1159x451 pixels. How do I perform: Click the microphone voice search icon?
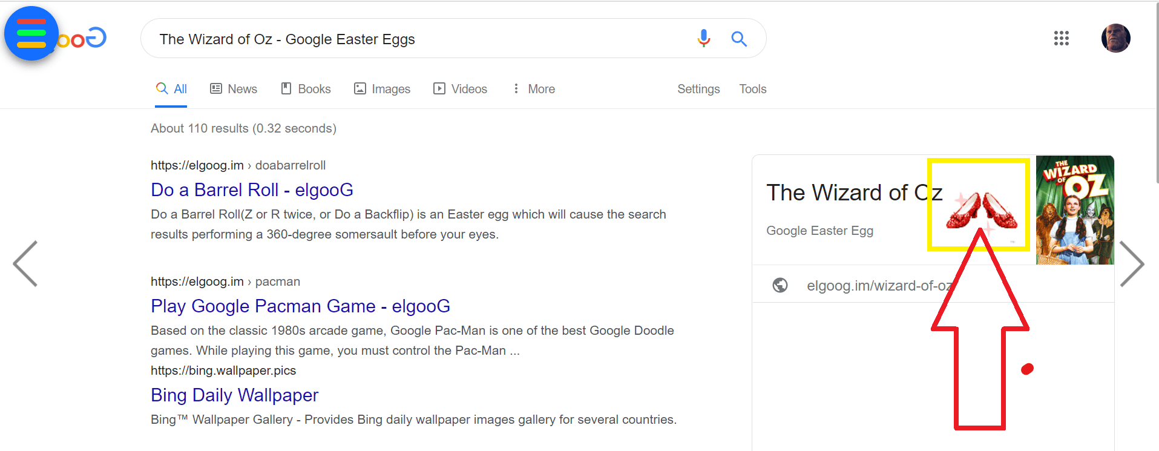[x=703, y=39]
